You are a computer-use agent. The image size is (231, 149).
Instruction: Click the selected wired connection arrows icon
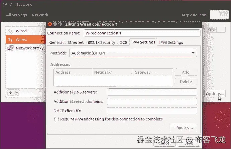coord(10,39)
